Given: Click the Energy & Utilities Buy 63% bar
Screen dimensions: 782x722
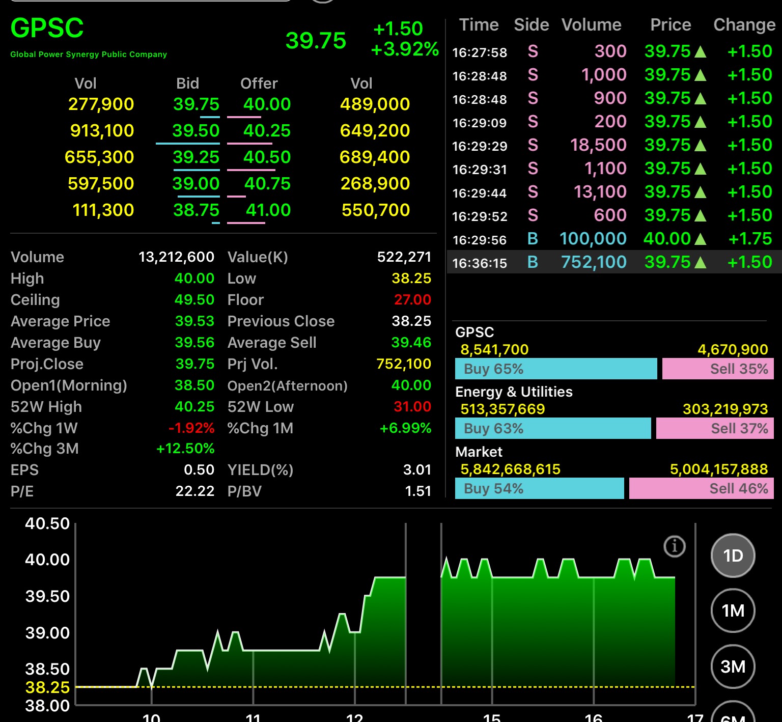Looking at the screenshot, I should pyautogui.click(x=552, y=429).
